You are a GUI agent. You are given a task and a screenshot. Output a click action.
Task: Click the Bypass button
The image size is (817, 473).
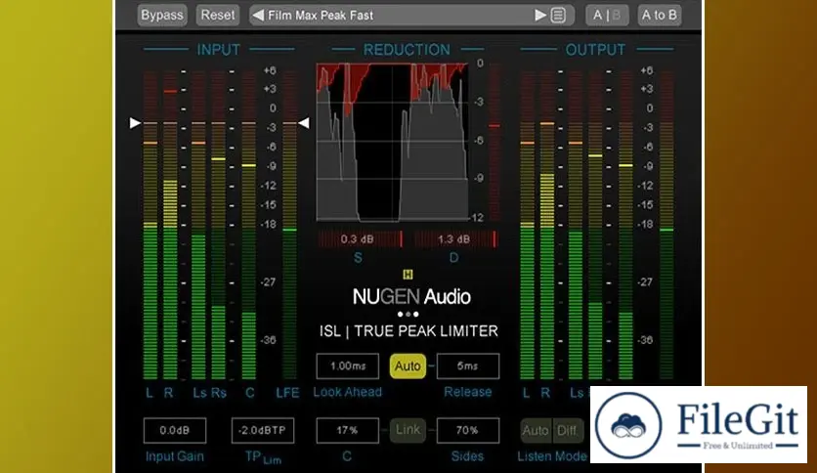click(x=161, y=15)
